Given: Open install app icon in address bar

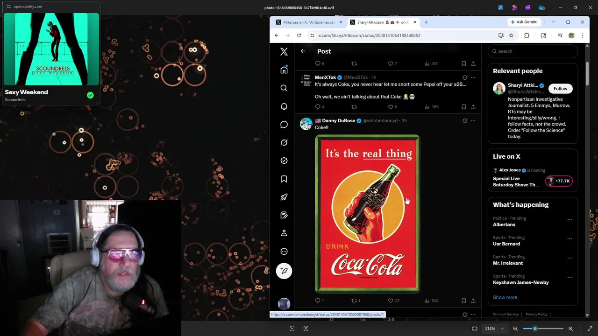Looking at the screenshot, I should (x=501, y=35).
